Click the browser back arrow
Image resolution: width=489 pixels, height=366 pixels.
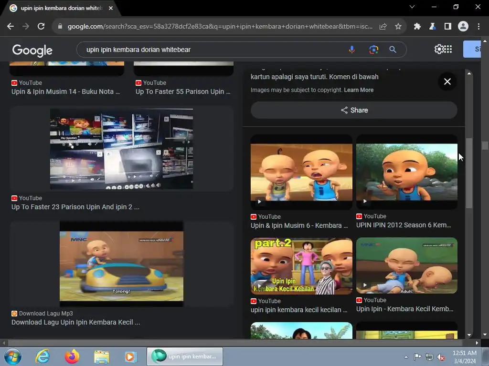click(x=11, y=27)
